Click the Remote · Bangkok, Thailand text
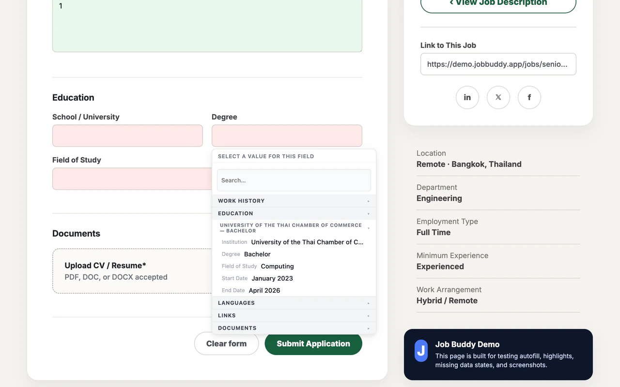 469,164
